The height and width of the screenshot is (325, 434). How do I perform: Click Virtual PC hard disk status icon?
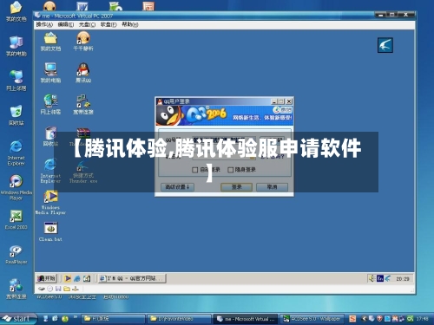click(x=42, y=289)
